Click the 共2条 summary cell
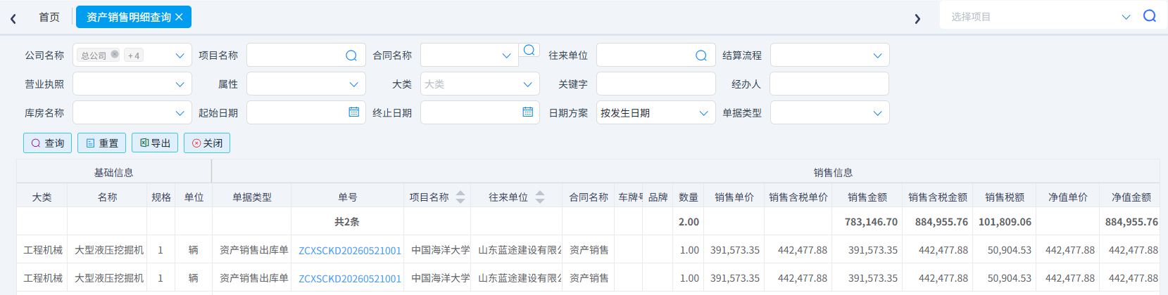This screenshot has width=1168, height=295. [347, 222]
